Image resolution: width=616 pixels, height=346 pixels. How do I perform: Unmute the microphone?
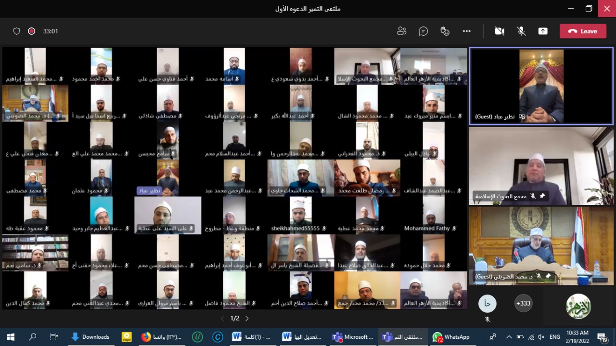click(521, 31)
